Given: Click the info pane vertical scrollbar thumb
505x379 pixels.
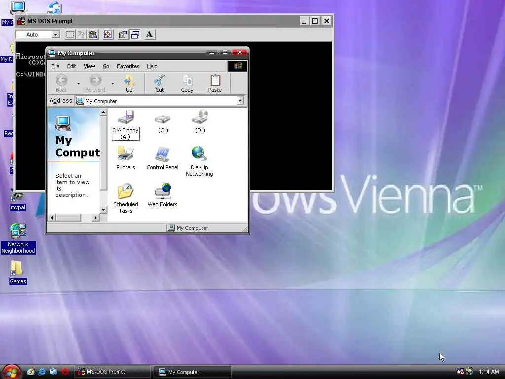Looking at the screenshot, I should (104, 153).
